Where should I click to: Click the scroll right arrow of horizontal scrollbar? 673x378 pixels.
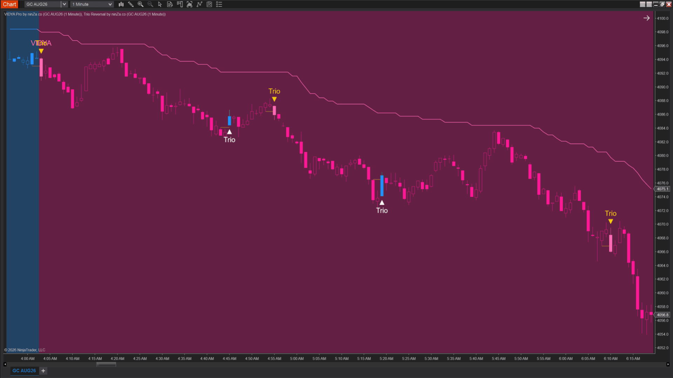(x=668, y=364)
